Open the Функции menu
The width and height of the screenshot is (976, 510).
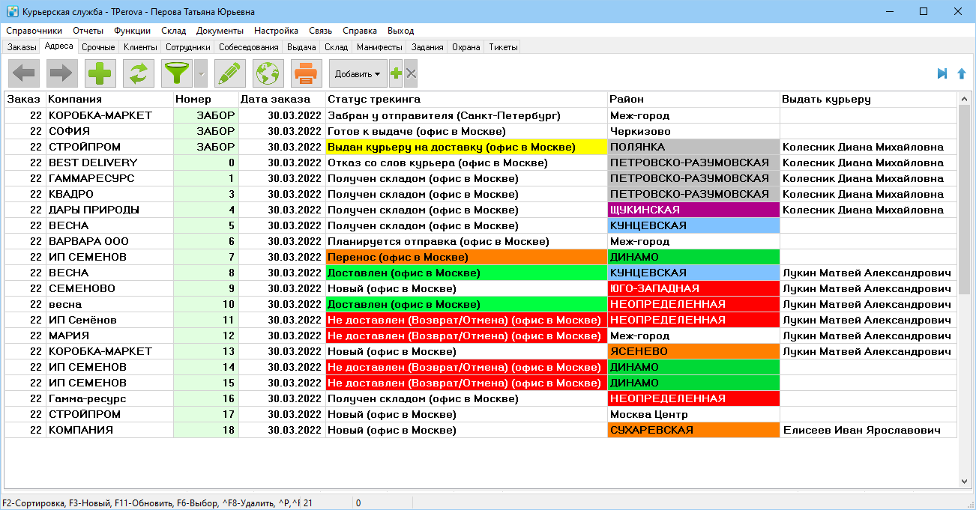[132, 31]
